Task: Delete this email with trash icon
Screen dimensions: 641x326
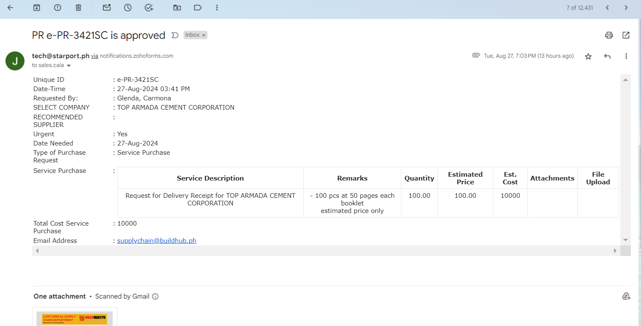Action: (x=78, y=8)
